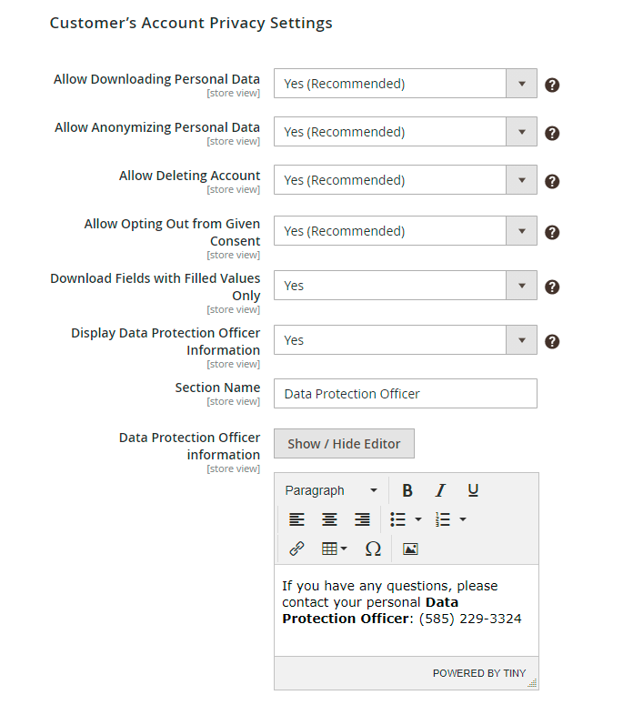Open the Paragraph format dropdown
The image size is (623, 705).
tap(331, 490)
